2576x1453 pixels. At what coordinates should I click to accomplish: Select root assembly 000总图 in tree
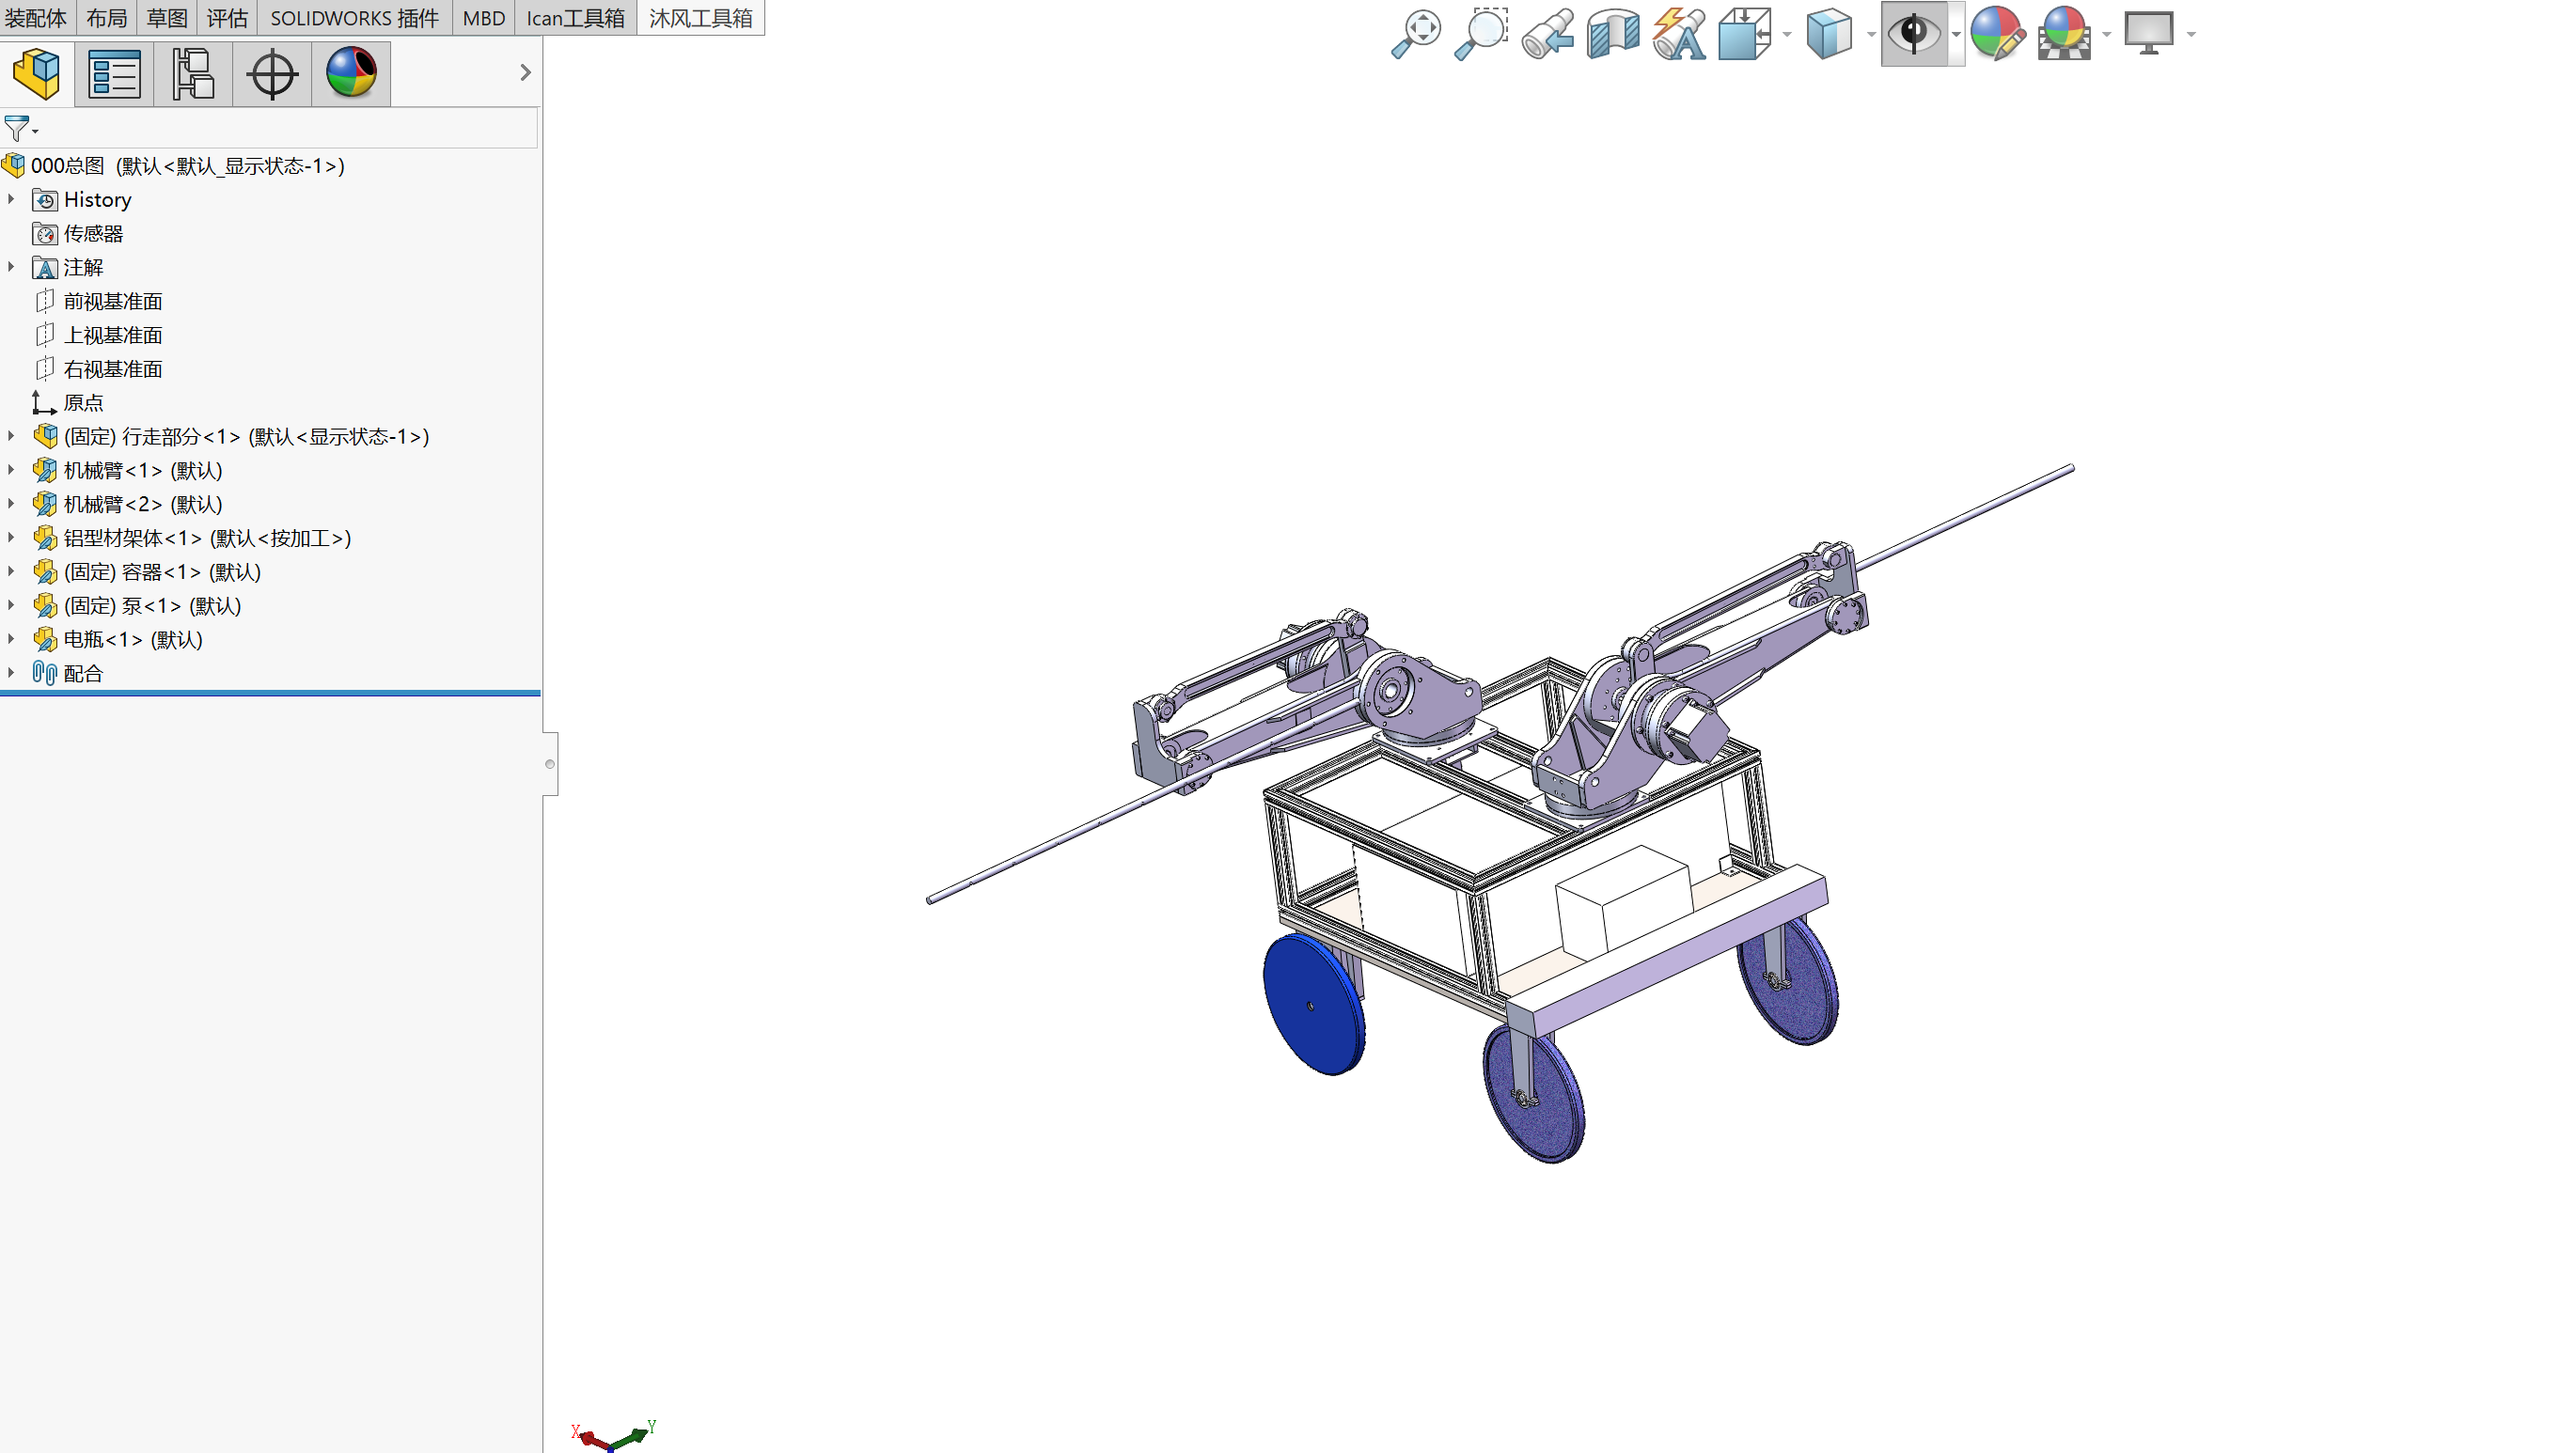pyautogui.click(x=187, y=166)
